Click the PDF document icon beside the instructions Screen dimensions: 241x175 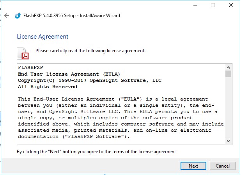23,53
